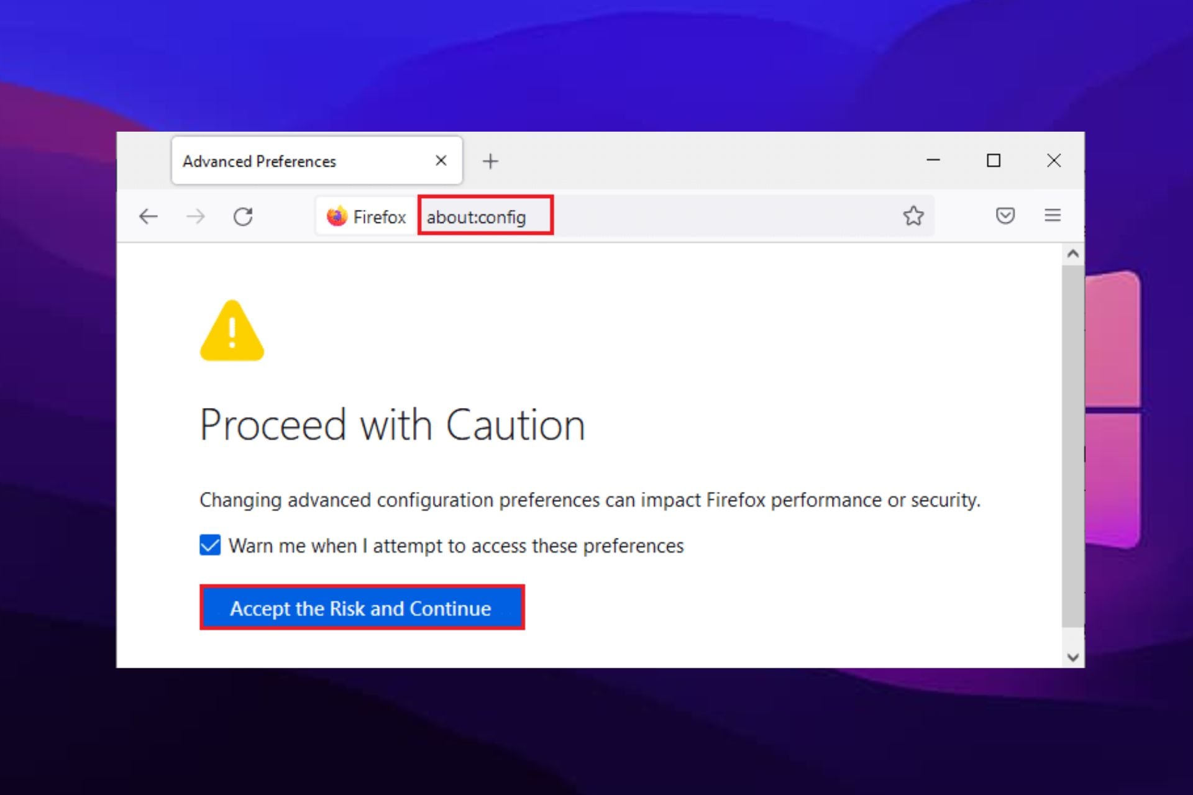
Task: Click the 'Warn me when I attempt' label
Action: pyautogui.click(x=456, y=545)
